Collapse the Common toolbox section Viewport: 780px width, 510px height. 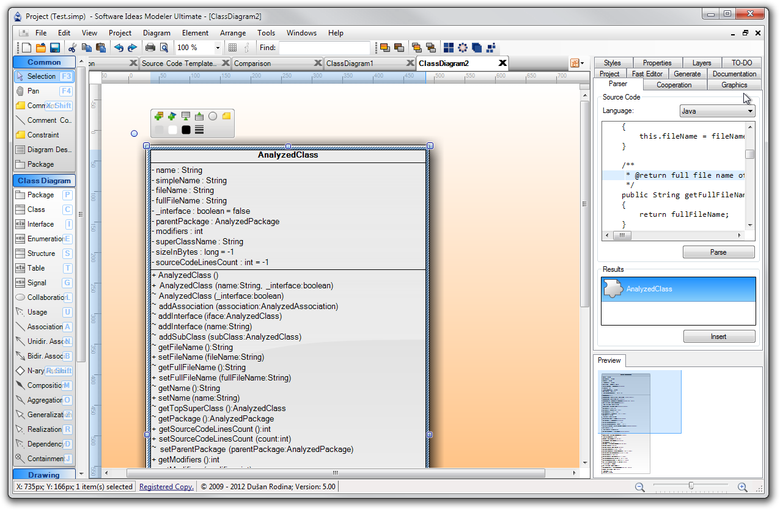click(44, 62)
